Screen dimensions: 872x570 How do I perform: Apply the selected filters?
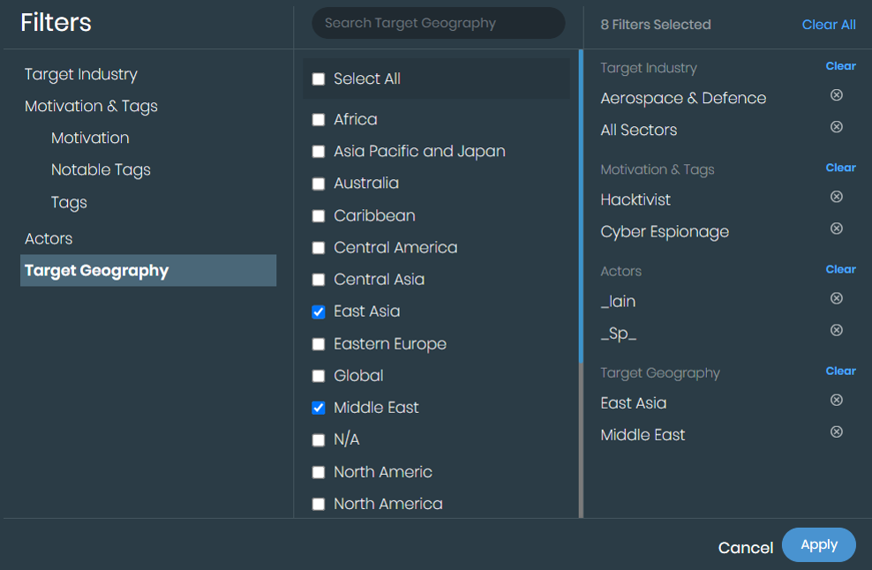818,544
